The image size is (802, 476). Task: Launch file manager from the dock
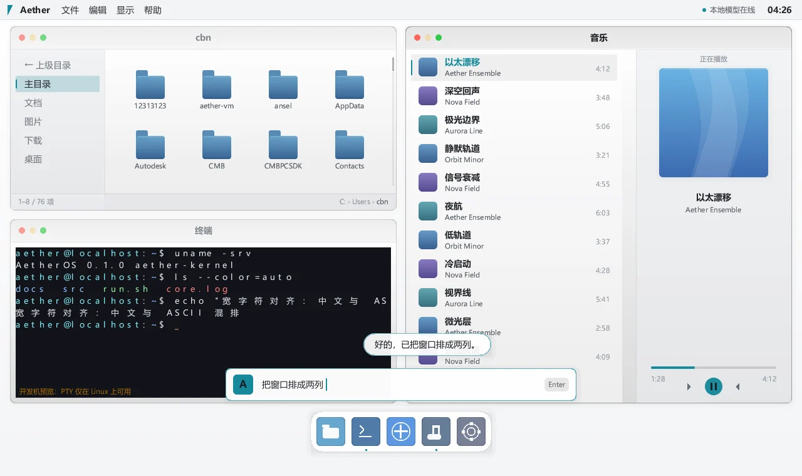click(331, 432)
